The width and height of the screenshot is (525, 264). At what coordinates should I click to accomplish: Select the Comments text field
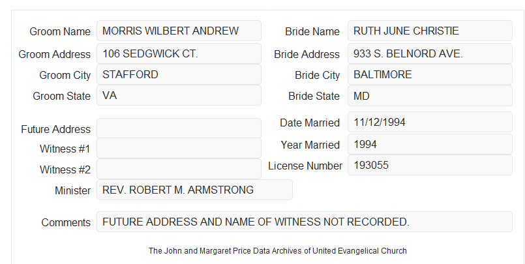(305, 222)
